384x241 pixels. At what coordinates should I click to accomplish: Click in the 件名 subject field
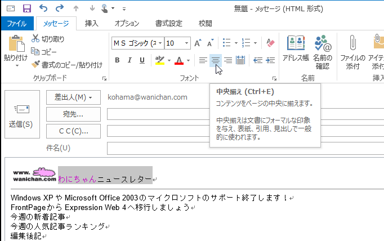(x=245, y=148)
